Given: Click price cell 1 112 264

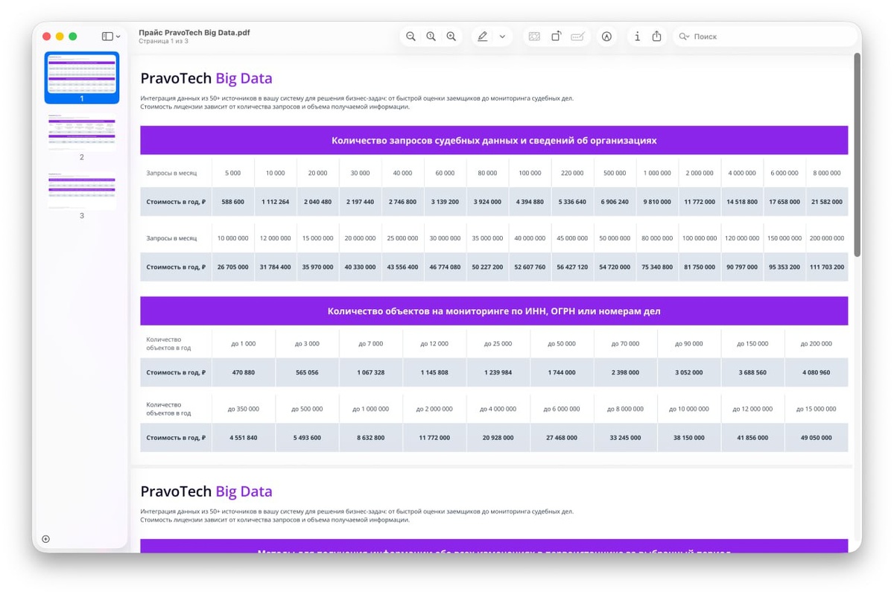Looking at the screenshot, I should (275, 202).
